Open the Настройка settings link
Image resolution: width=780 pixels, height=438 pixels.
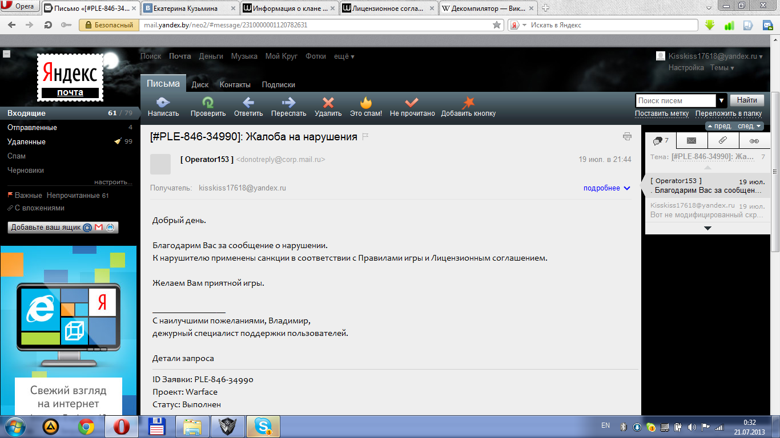686,68
